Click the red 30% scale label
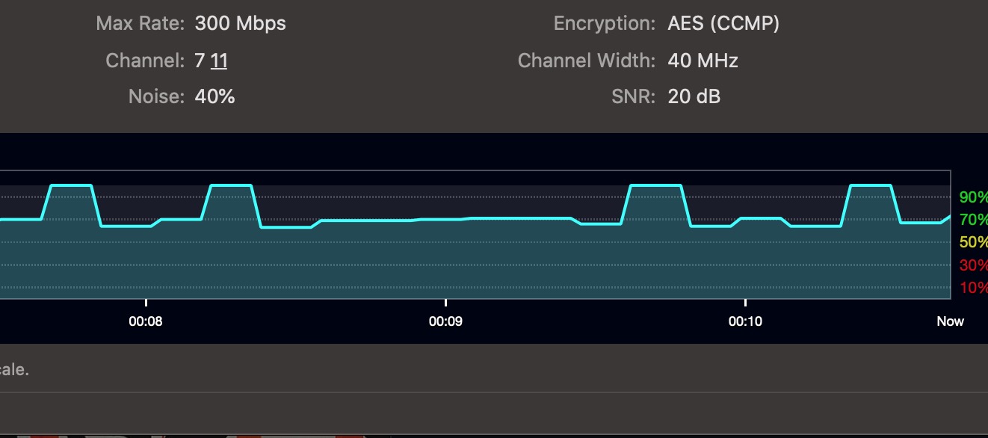This screenshot has height=438, width=988. (x=973, y=265)
